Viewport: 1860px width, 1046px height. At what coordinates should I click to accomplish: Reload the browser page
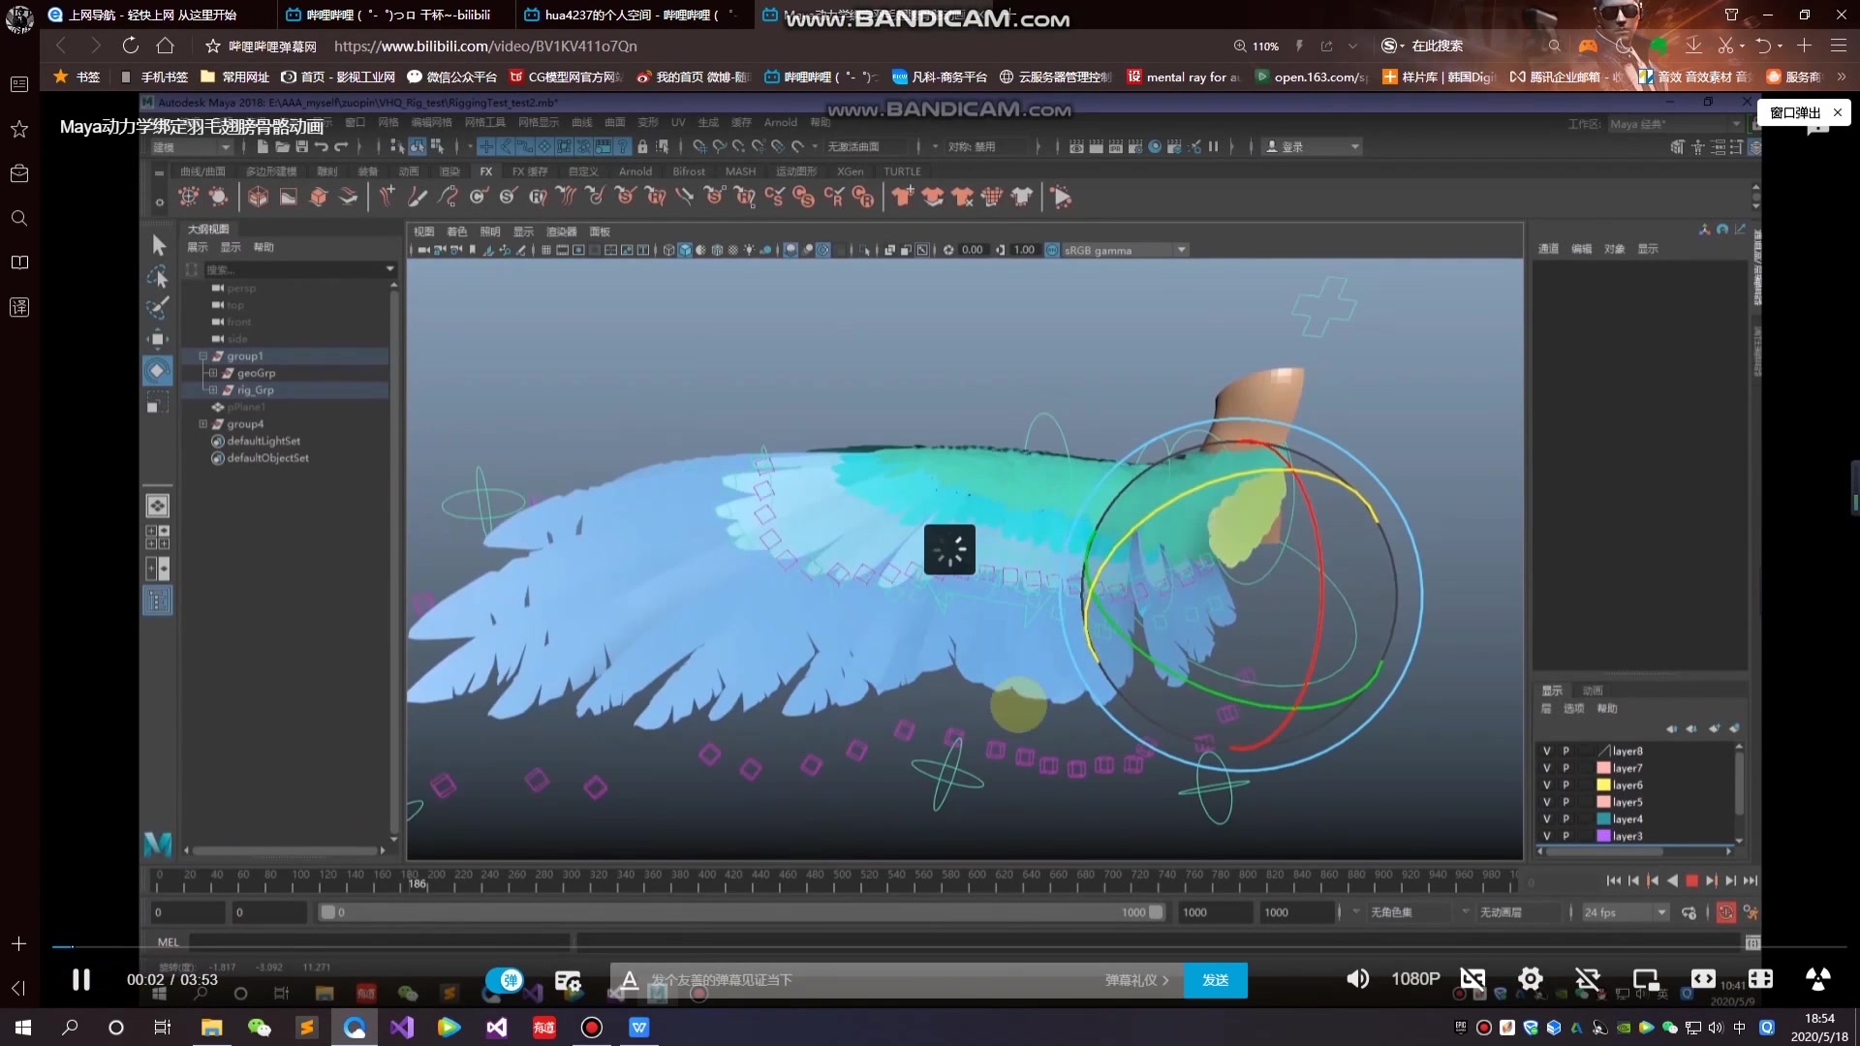tap(130, 46)
